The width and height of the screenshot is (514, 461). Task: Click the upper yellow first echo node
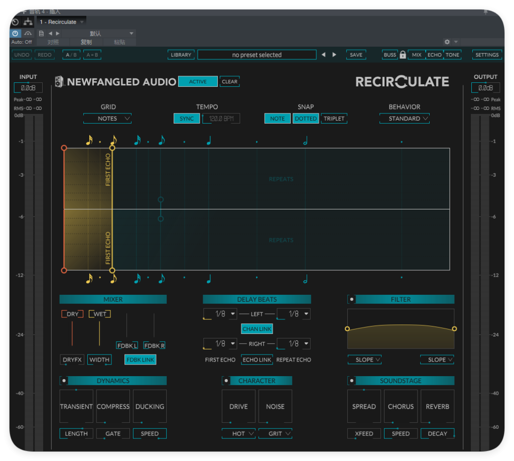(x=112, y=148)
